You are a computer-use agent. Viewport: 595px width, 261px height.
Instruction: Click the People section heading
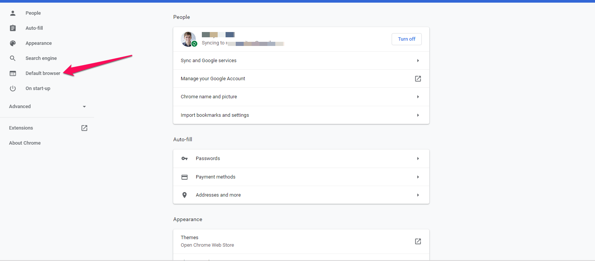[182, 17]
